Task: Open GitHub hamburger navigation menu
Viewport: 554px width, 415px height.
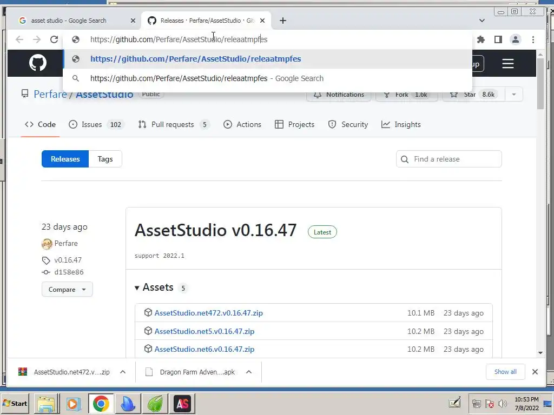Action: click(x=507, y=64)
